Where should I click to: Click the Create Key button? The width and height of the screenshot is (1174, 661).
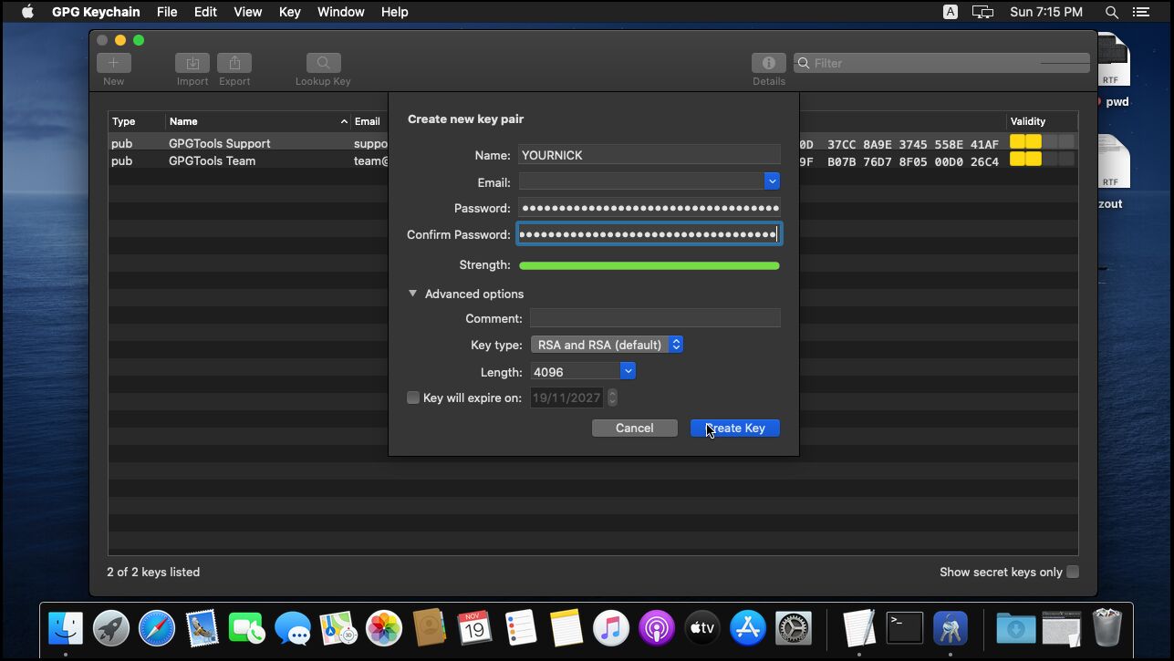point(735,428)
